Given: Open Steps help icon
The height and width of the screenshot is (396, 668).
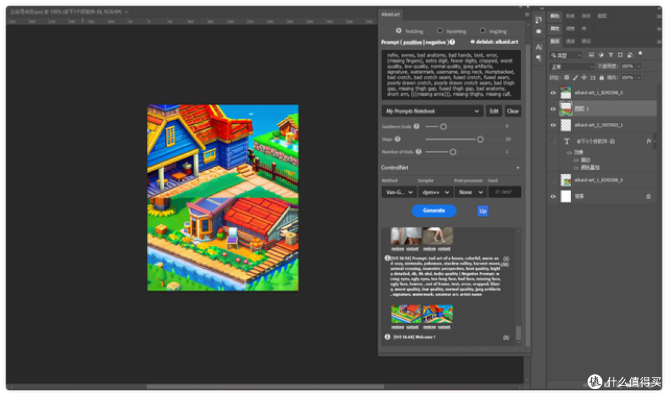Looking at the screenshot, I should click(398, 139).
